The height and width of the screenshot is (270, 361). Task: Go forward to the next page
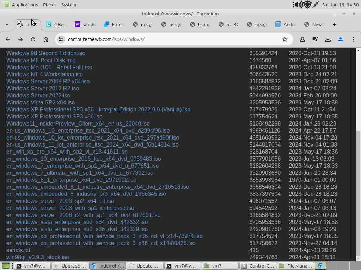pos(20,39)
